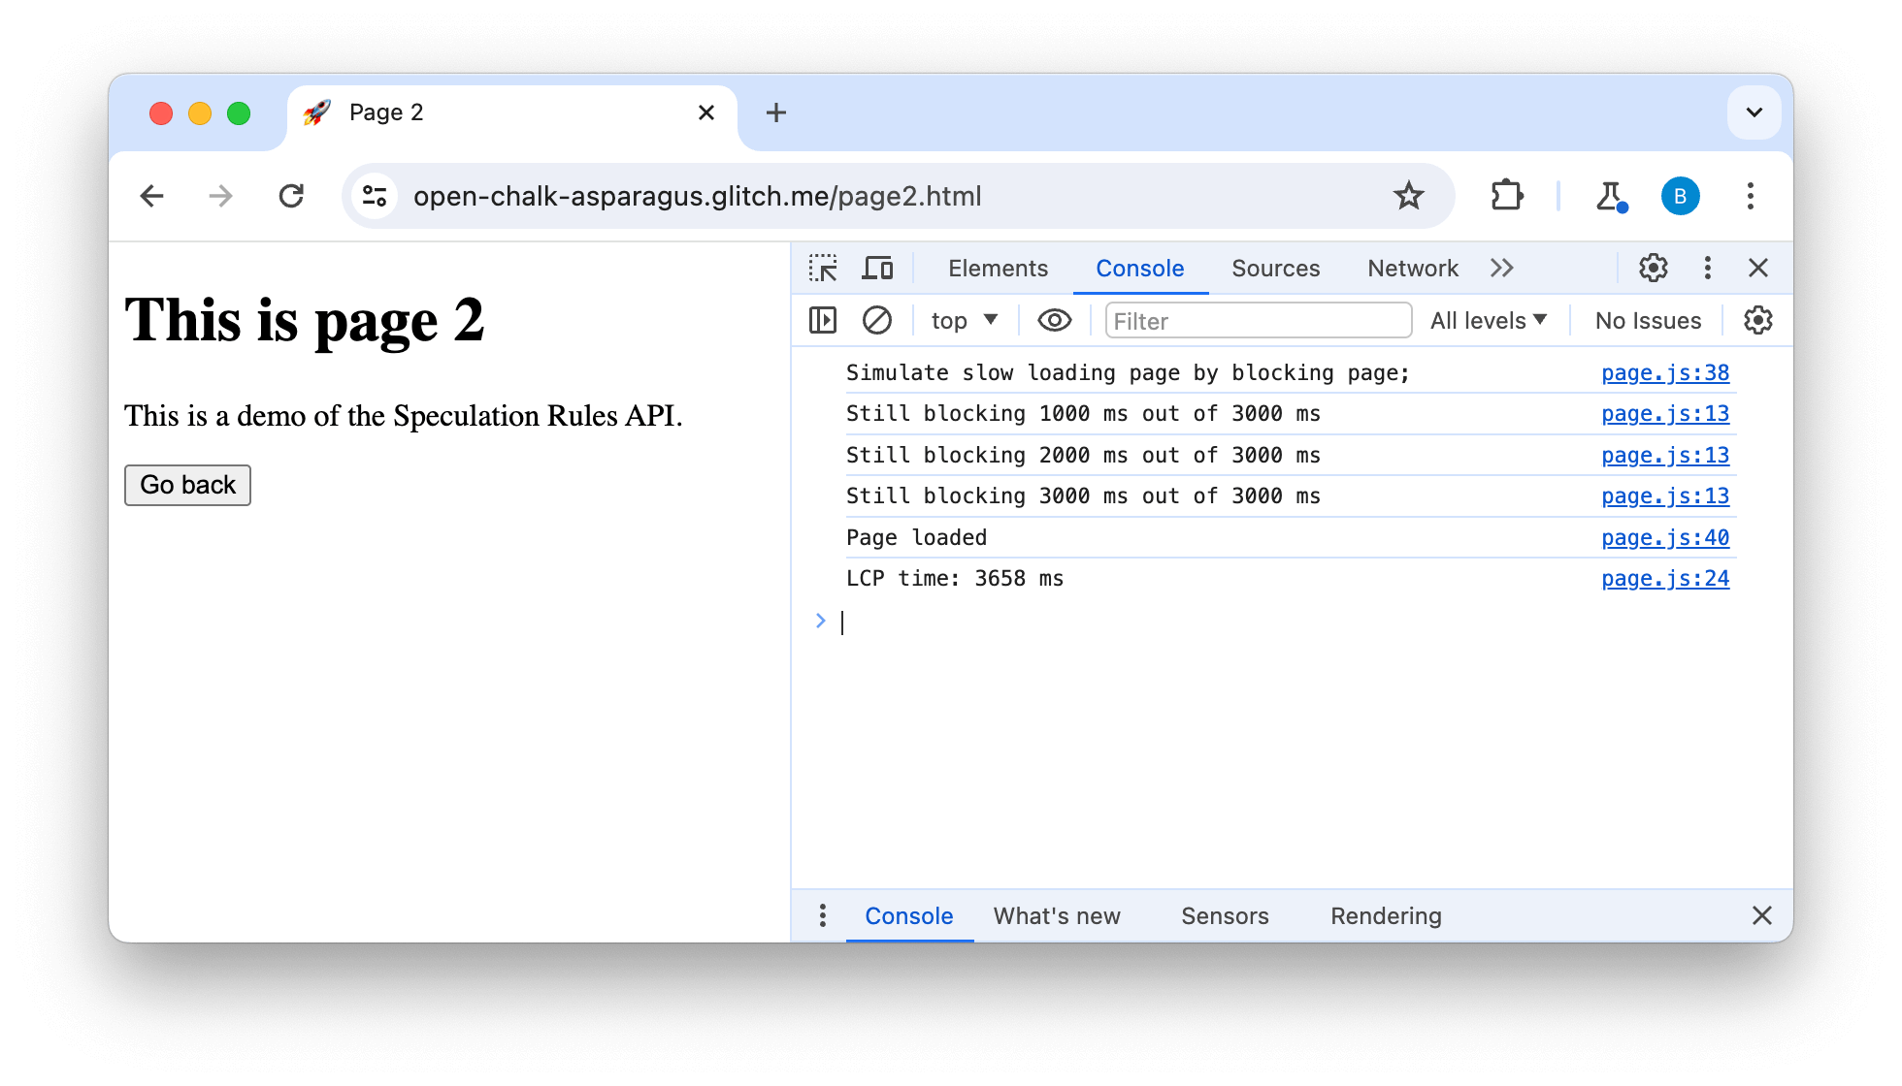This screenshot has width=1902, height=1086.
Task: Click the device toolbar toggle icon
Action: pyautogui.click(x=878, y=268)
